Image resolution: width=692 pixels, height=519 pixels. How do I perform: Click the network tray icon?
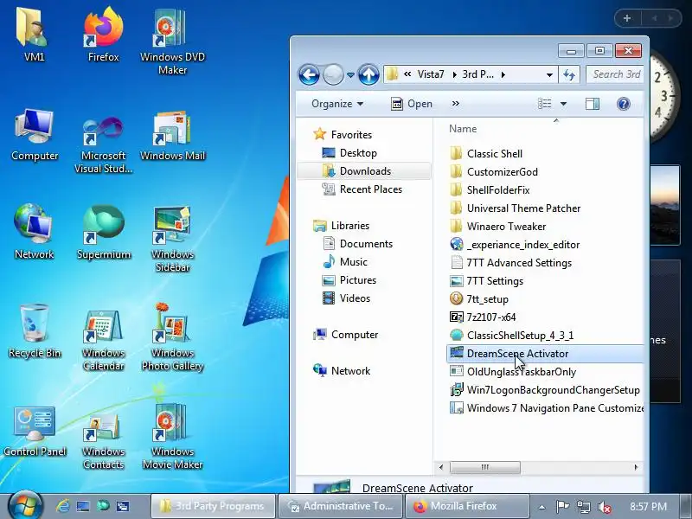point(583,507)
